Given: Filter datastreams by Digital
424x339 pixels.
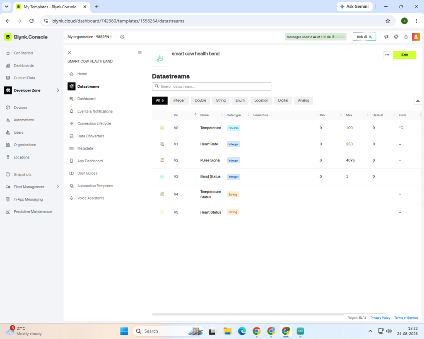Looking at the screenshot, I should point(283,101).
